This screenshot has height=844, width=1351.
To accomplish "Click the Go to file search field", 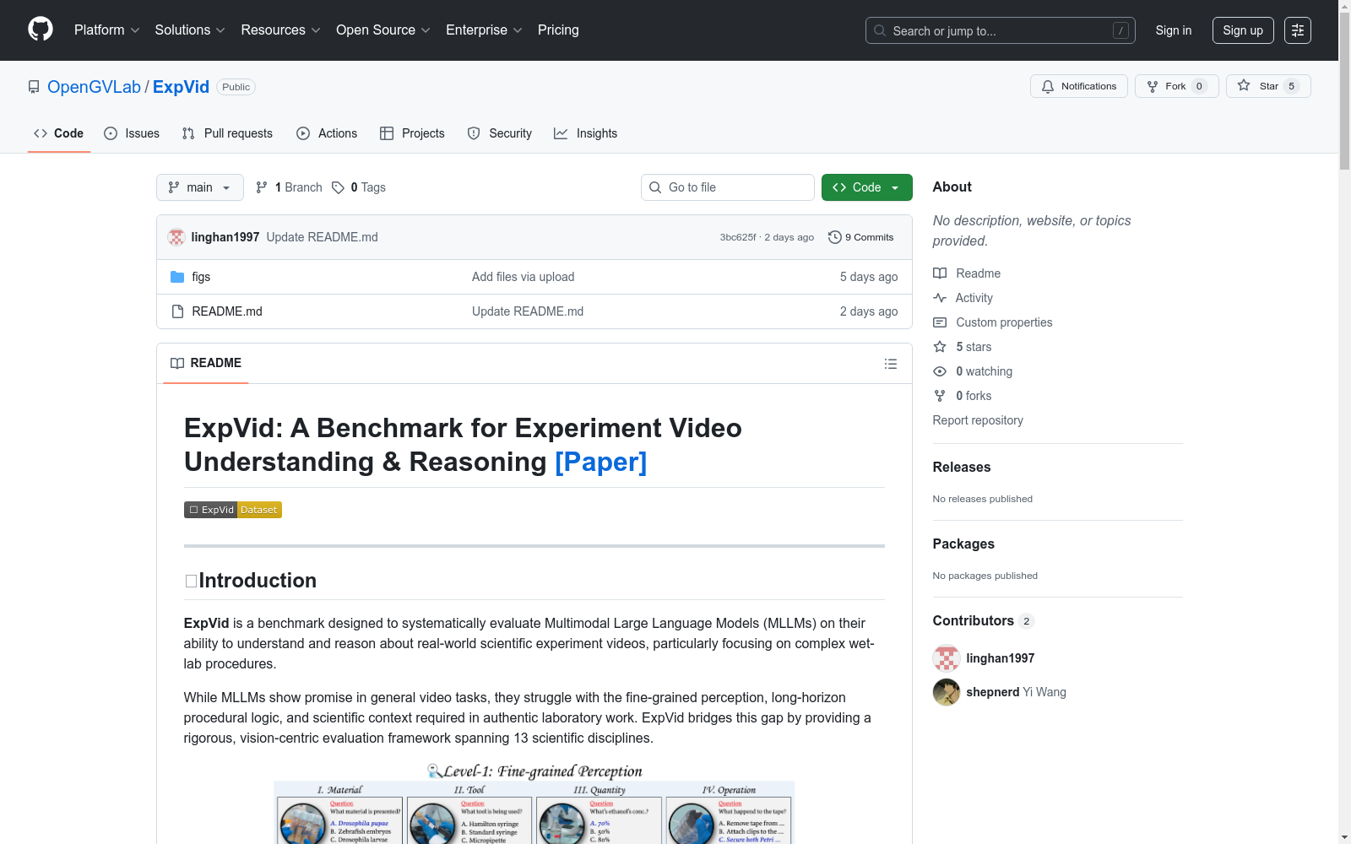I will click(728, 187).
